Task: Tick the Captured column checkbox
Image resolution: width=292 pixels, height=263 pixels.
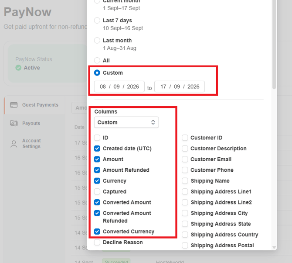Action: [x=97, y=191]
